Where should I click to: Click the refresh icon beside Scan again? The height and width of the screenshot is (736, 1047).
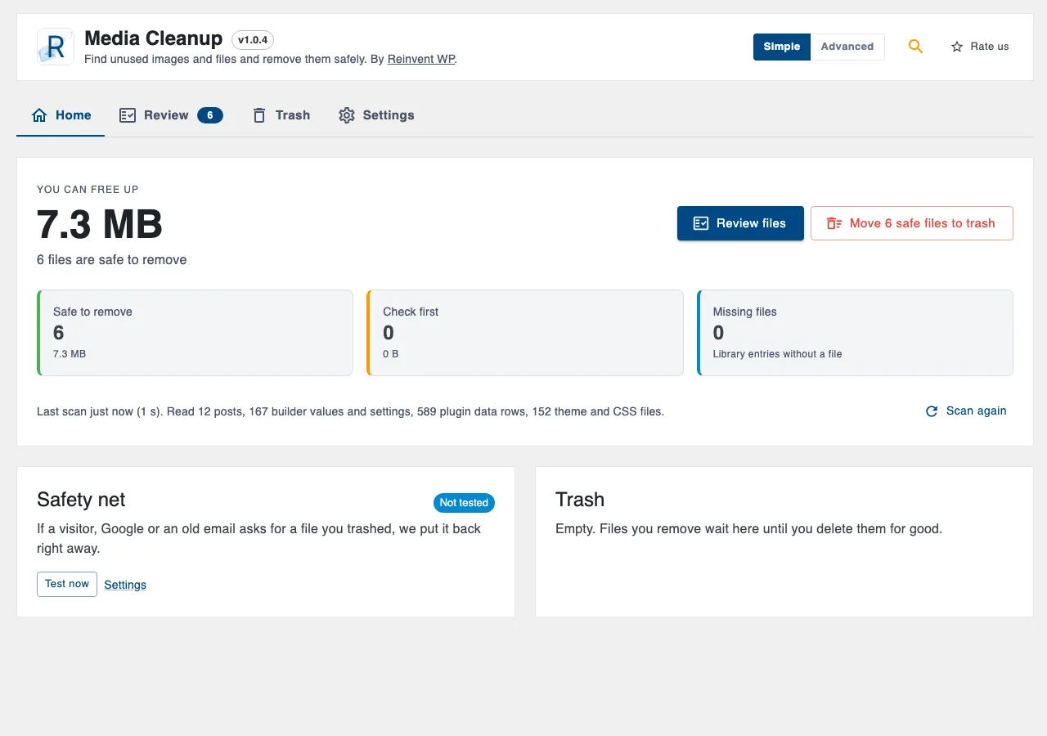pyautogui.click(x=932, y=411)
